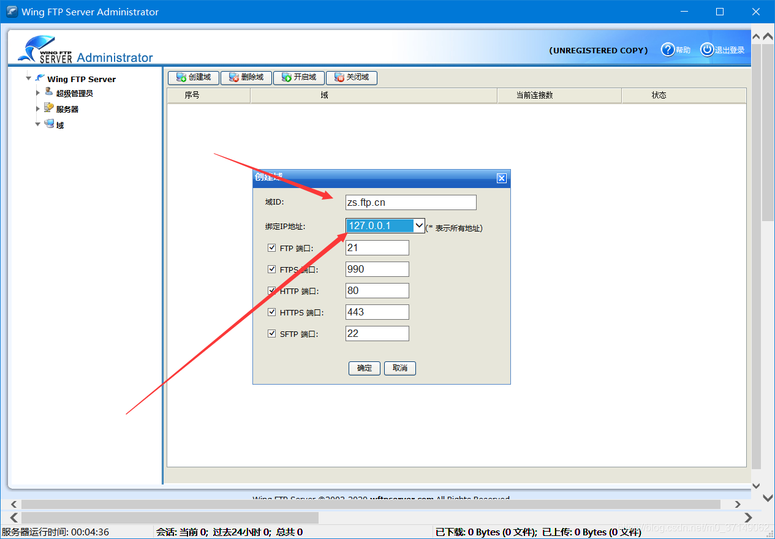Viewport: 775px width, 539px height.
Task: Collapse the Wing FTP Server root node
Action: click(x=28, y=78)
